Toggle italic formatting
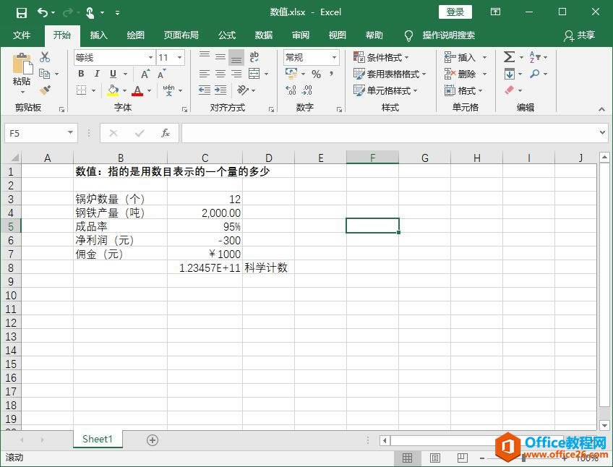 pos(98,73)
